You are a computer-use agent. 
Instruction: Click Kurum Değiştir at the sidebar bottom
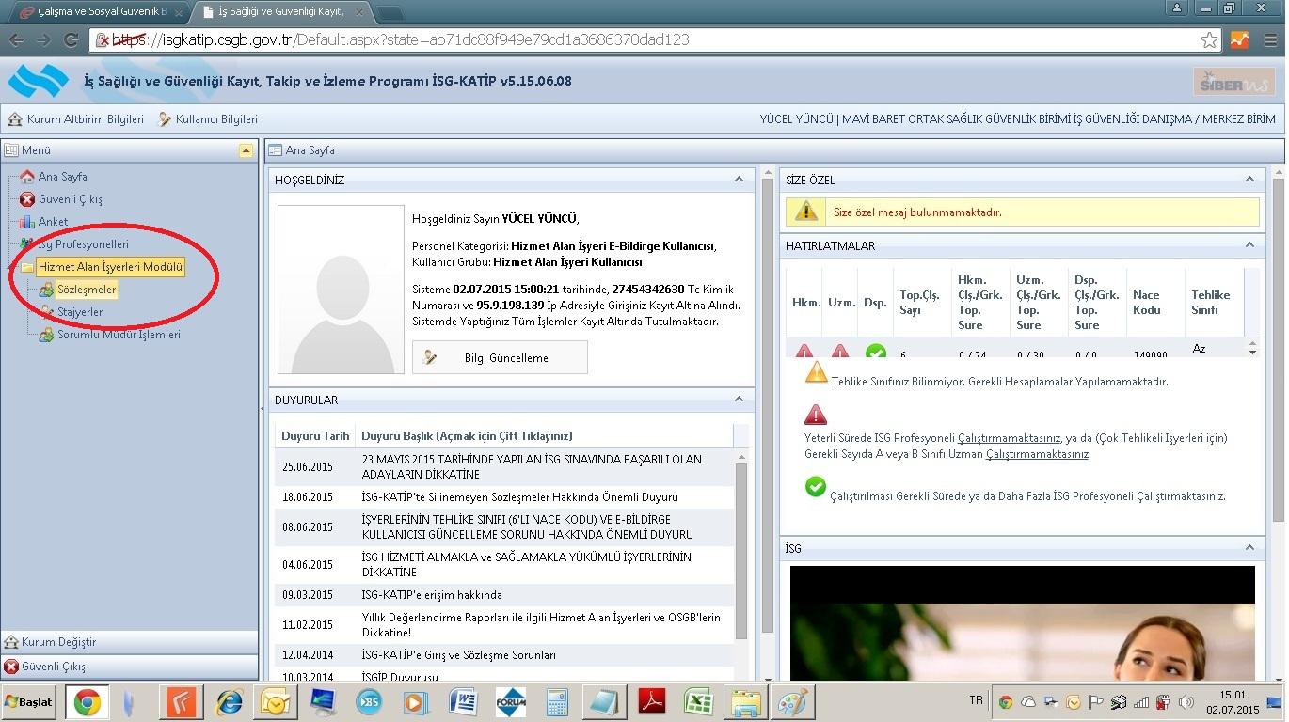pos(58,642)
